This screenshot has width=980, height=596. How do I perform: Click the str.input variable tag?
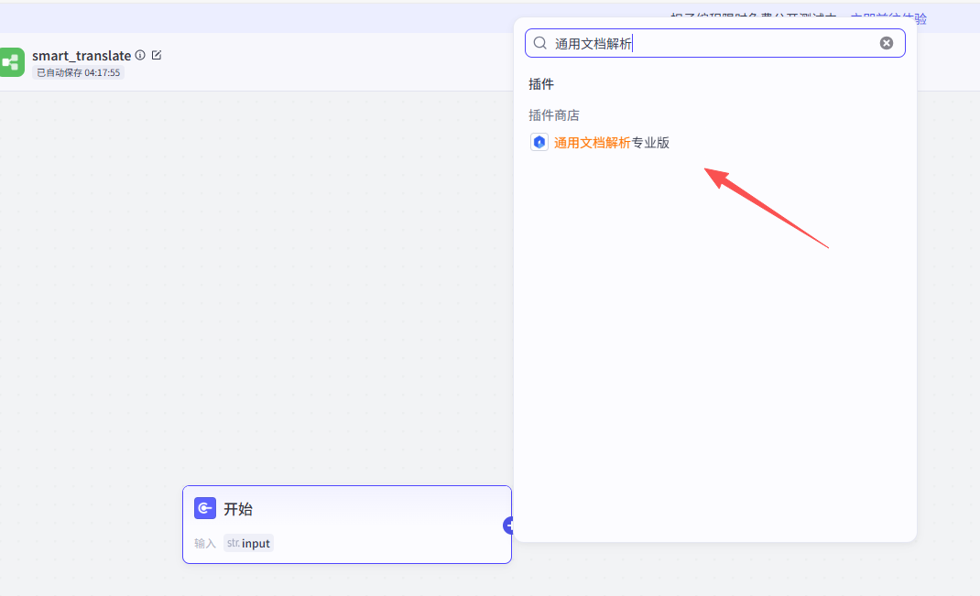coord(249,543)
